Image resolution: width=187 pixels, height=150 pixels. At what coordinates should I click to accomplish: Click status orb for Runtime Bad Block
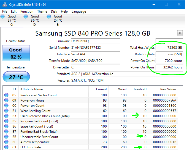click(x=6, y=132)
